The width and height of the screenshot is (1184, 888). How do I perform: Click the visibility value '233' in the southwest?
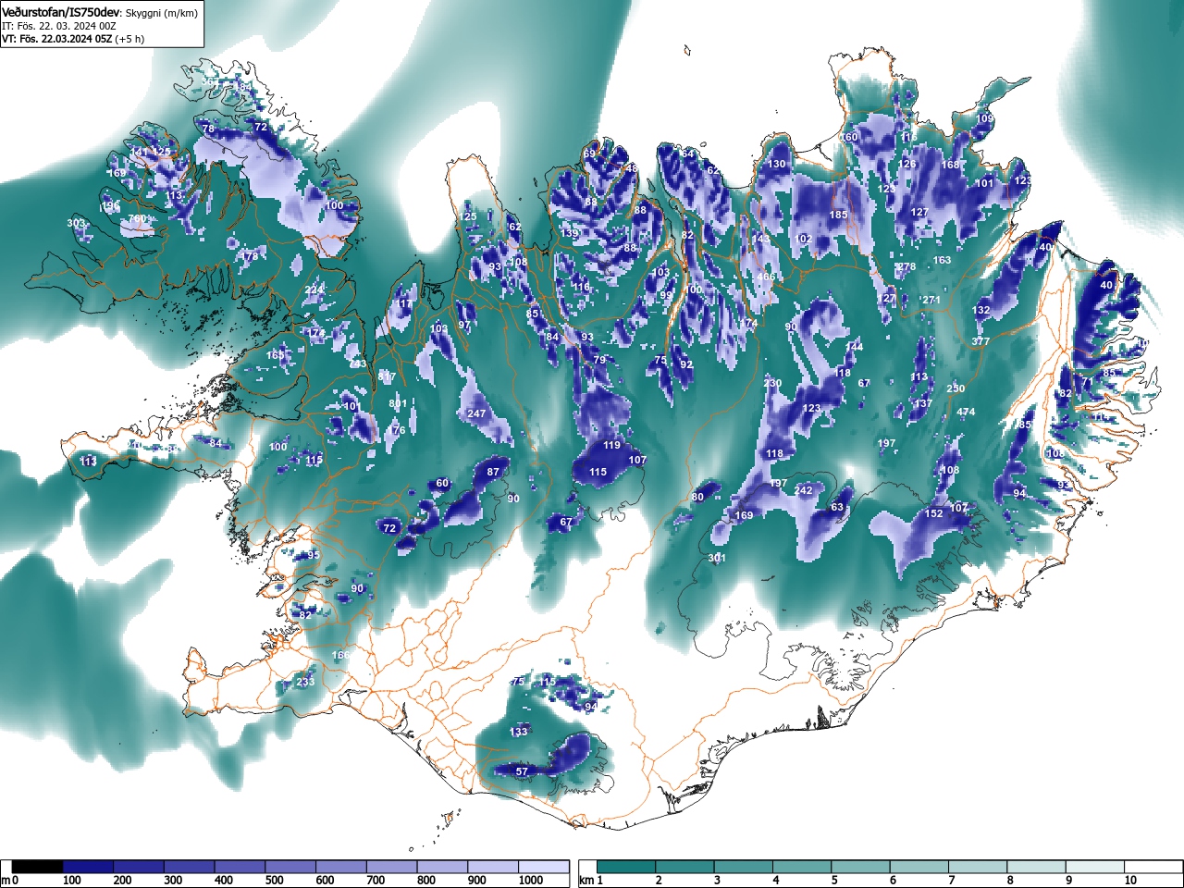tap(305, 682)
